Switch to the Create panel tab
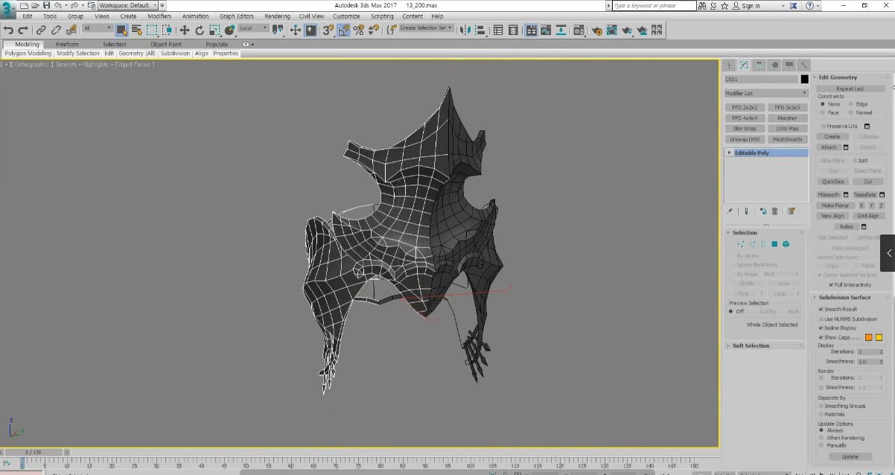 729,65
